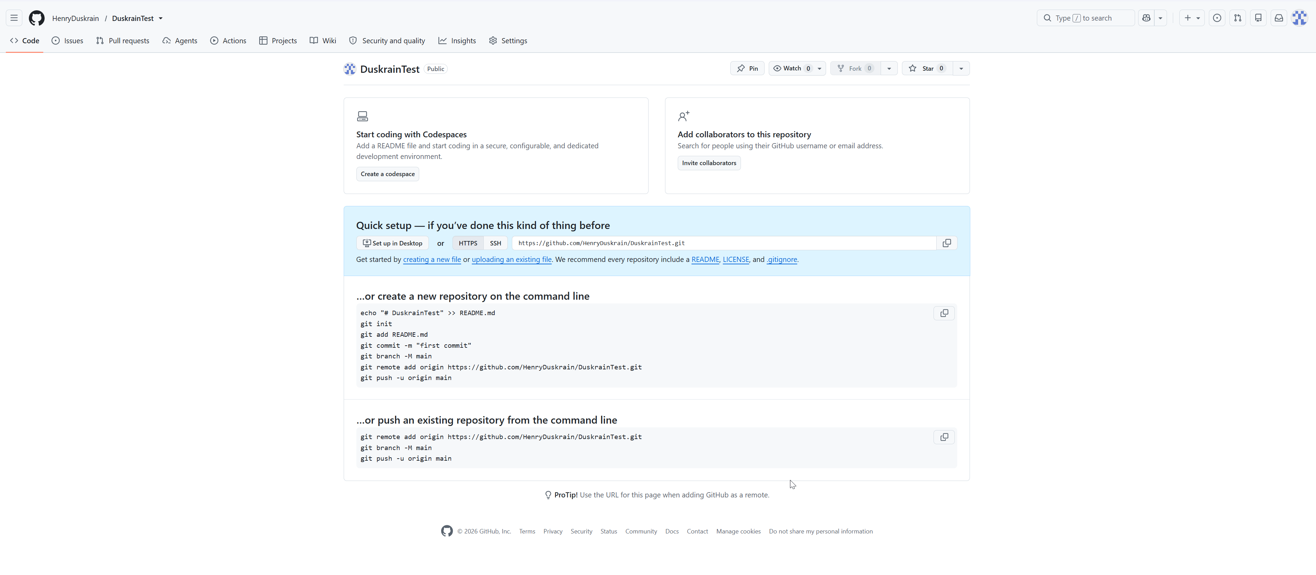
Task: Select the SSH clone option
Action: pyautogui.click(x=495, y=243)
